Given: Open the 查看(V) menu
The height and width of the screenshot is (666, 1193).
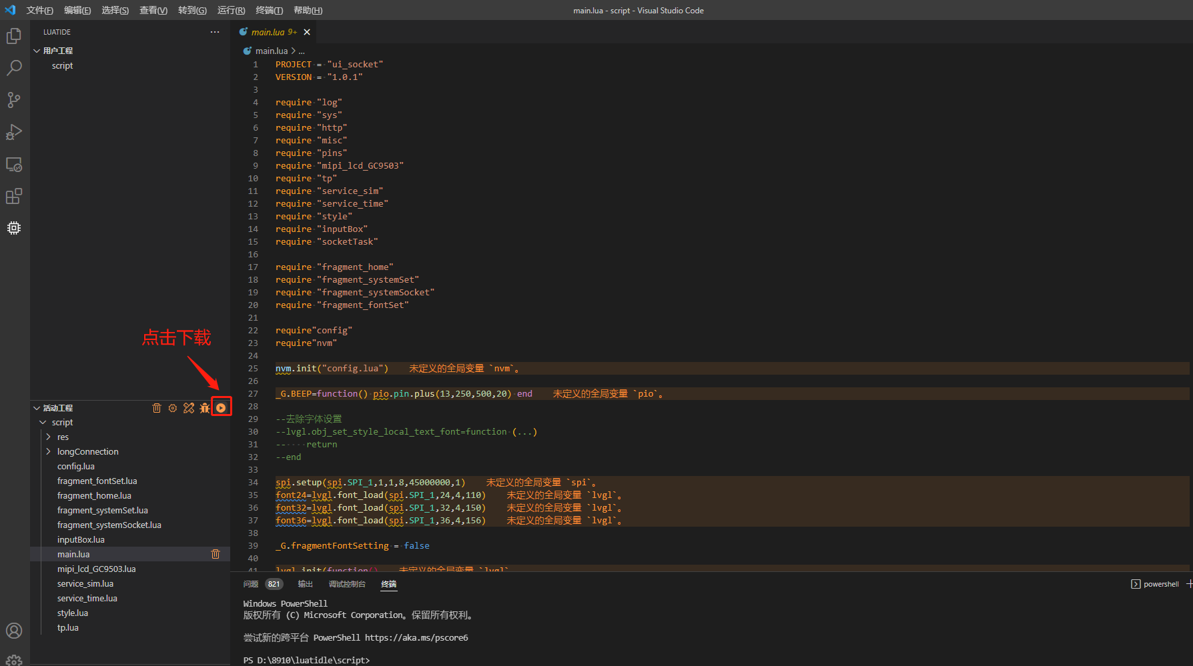Looking at the screenshot, I should point(153,10).
